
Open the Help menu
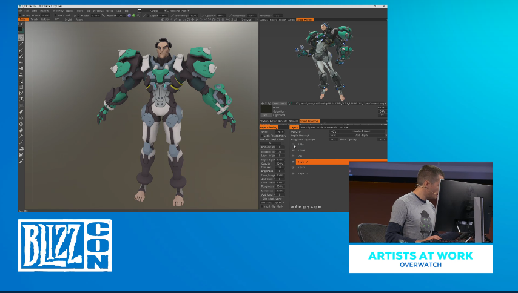[126, 10]
